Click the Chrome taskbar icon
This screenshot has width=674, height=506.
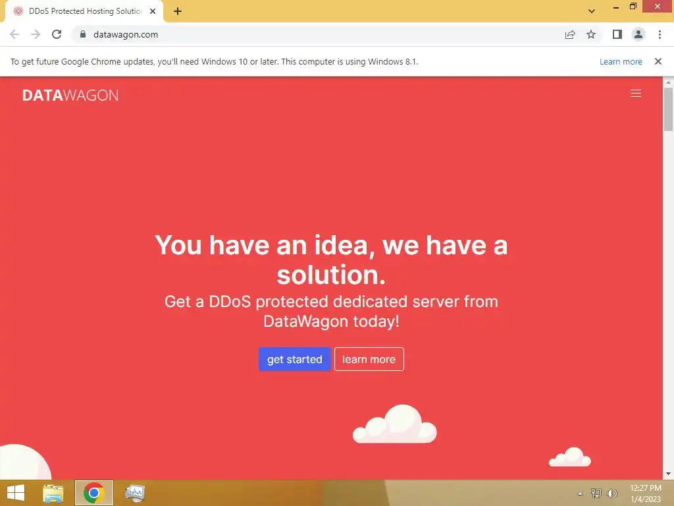[x=93, y=493]
